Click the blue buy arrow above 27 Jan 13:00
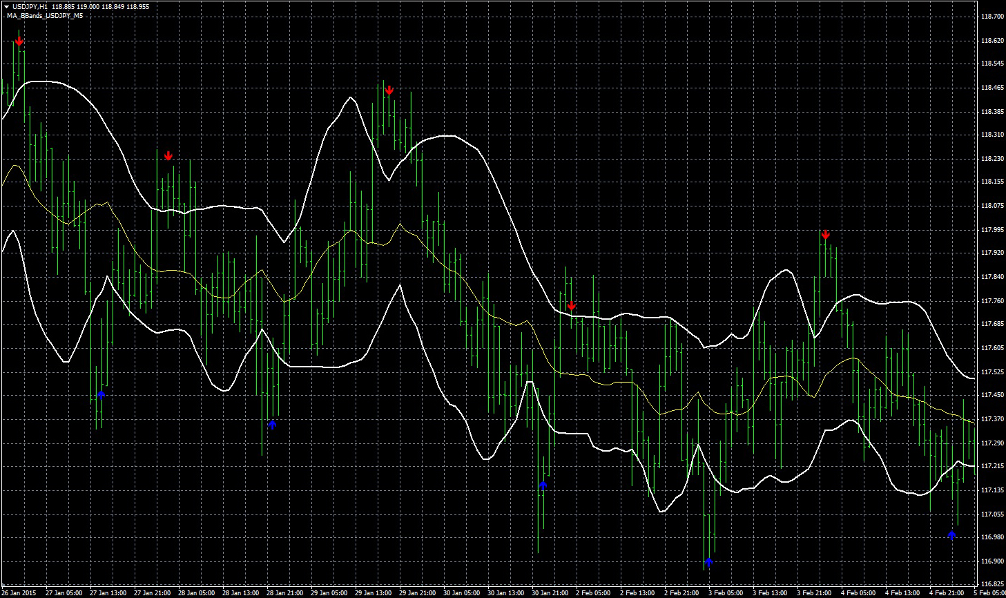This screenshot has width=1006, height=598. tap(101, 394)
